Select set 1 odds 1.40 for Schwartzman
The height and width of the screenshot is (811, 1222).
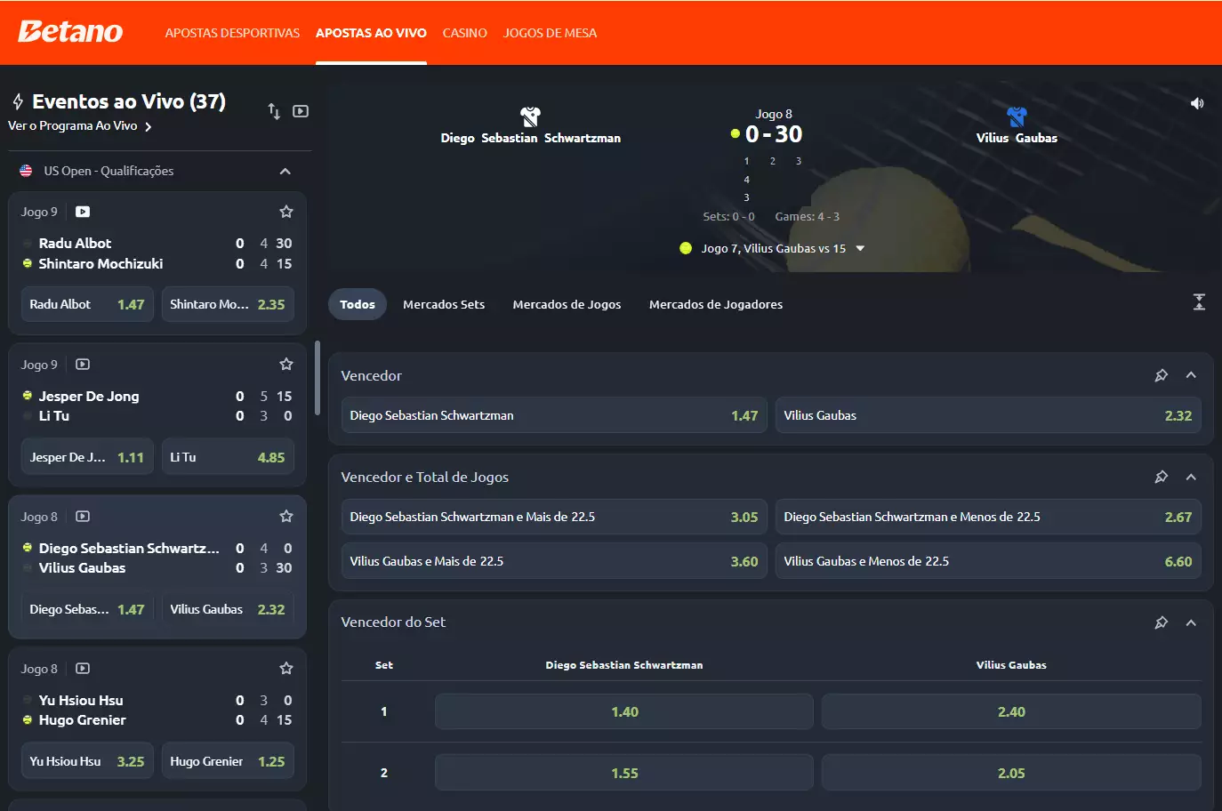coord(623,711)
